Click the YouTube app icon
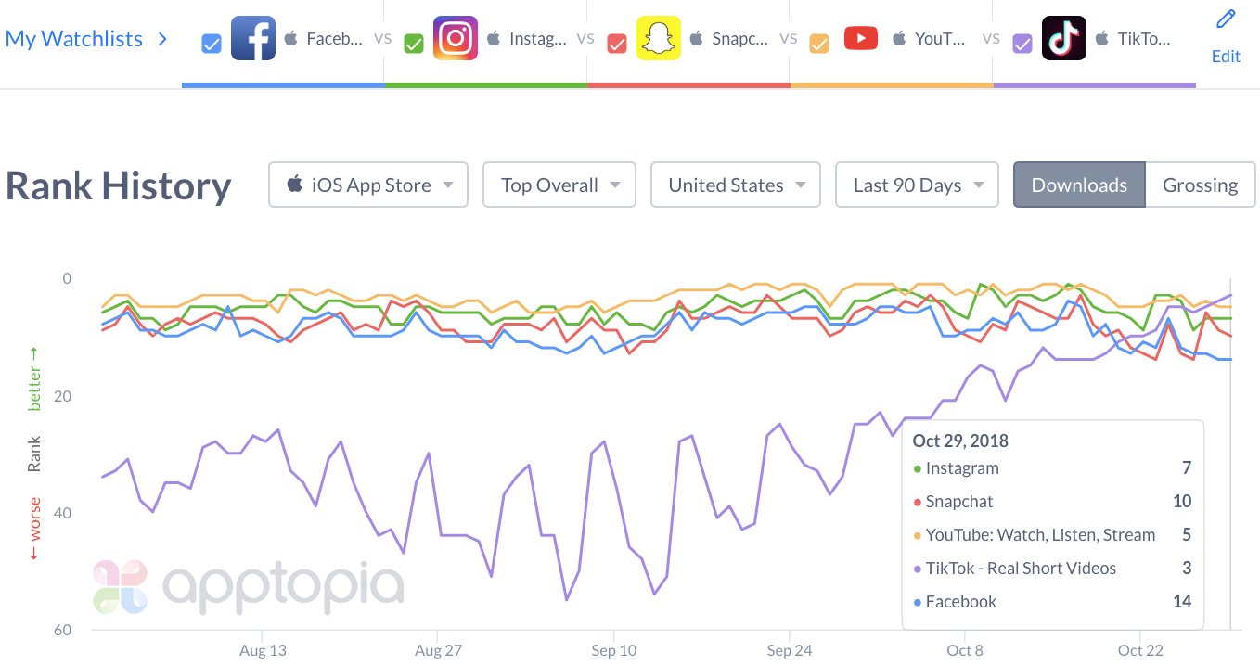This screenshot has width=1260, height=665. [860, 38]
